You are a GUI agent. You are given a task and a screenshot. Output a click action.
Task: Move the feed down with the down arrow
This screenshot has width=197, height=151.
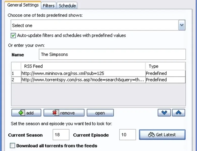point(164,113)
